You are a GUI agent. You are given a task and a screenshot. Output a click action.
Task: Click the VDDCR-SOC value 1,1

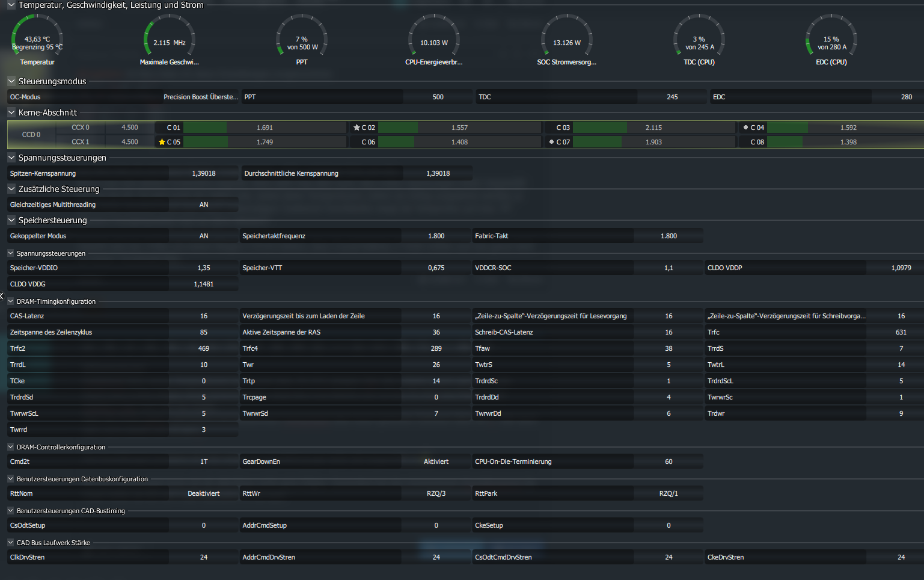click(669, 268)
